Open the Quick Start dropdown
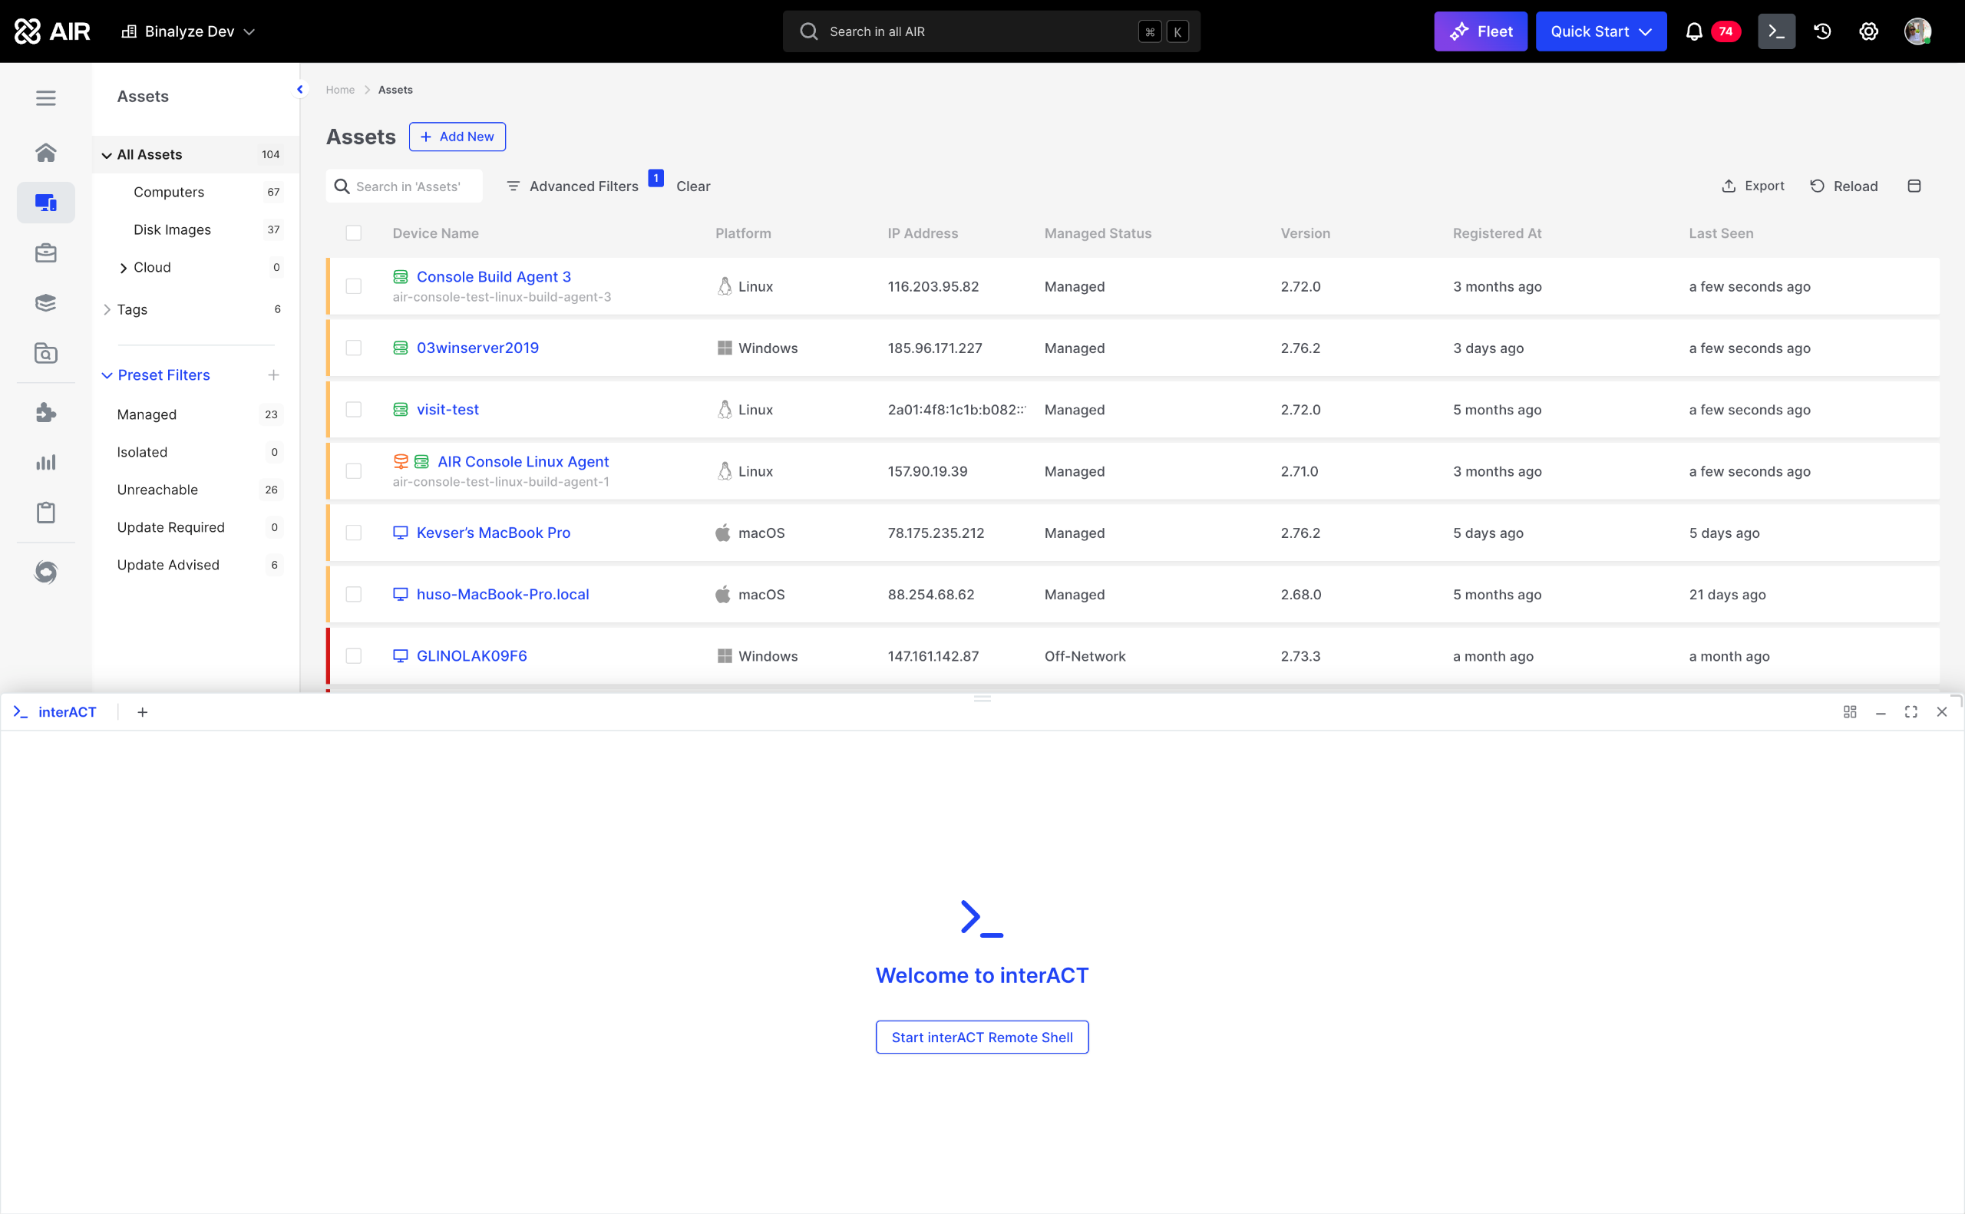Viewport: 1965px width, 1214px height. [x=1600, y=31]
